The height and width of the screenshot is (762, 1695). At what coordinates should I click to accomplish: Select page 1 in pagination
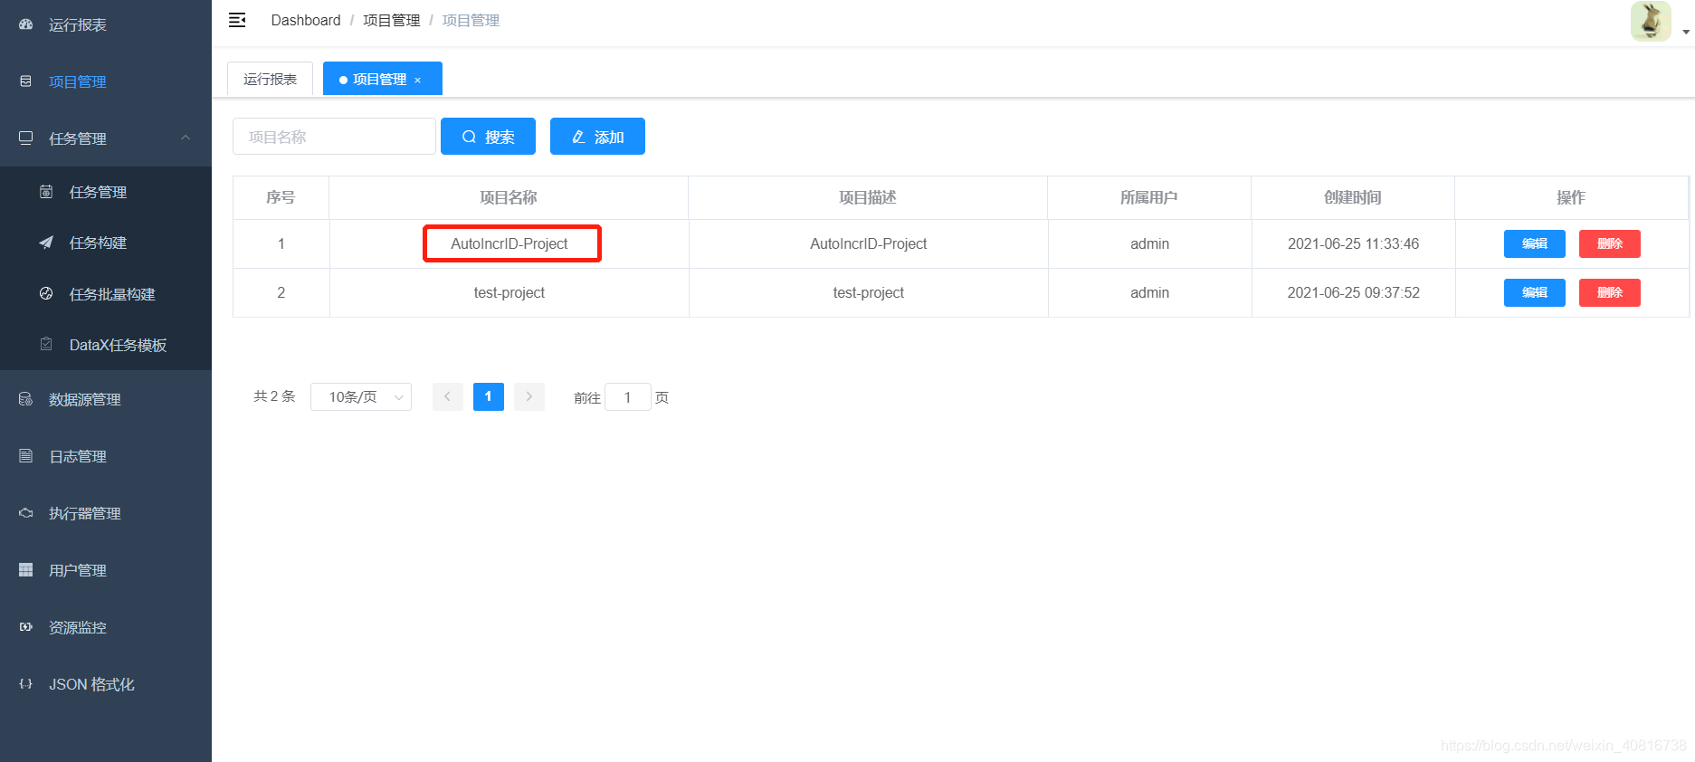[x=489, y=396]
